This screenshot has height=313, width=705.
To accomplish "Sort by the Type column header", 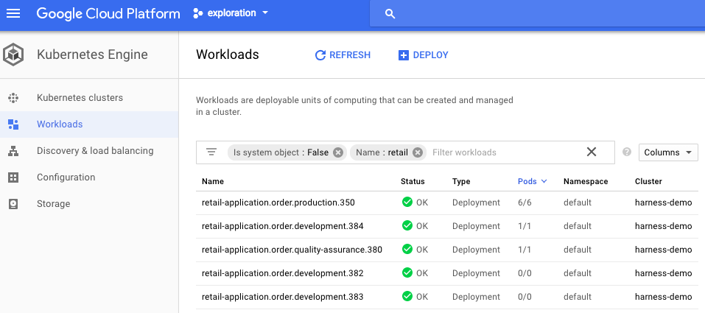I will click(x=461, y=181).
